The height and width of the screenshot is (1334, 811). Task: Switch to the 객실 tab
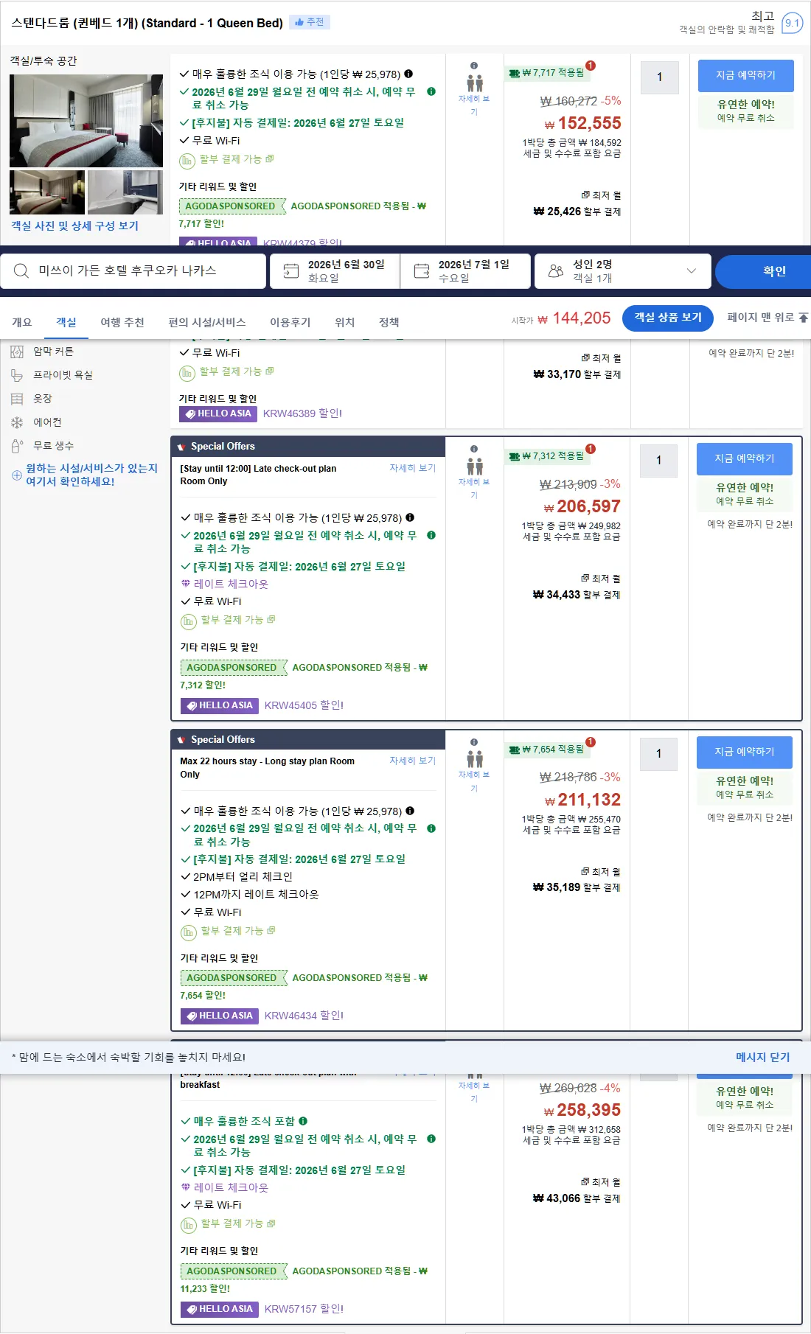pos(66,322)
